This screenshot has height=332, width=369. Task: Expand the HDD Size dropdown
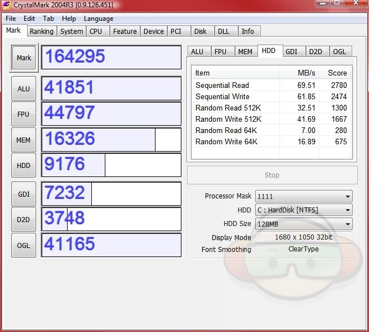click(303, 224)
